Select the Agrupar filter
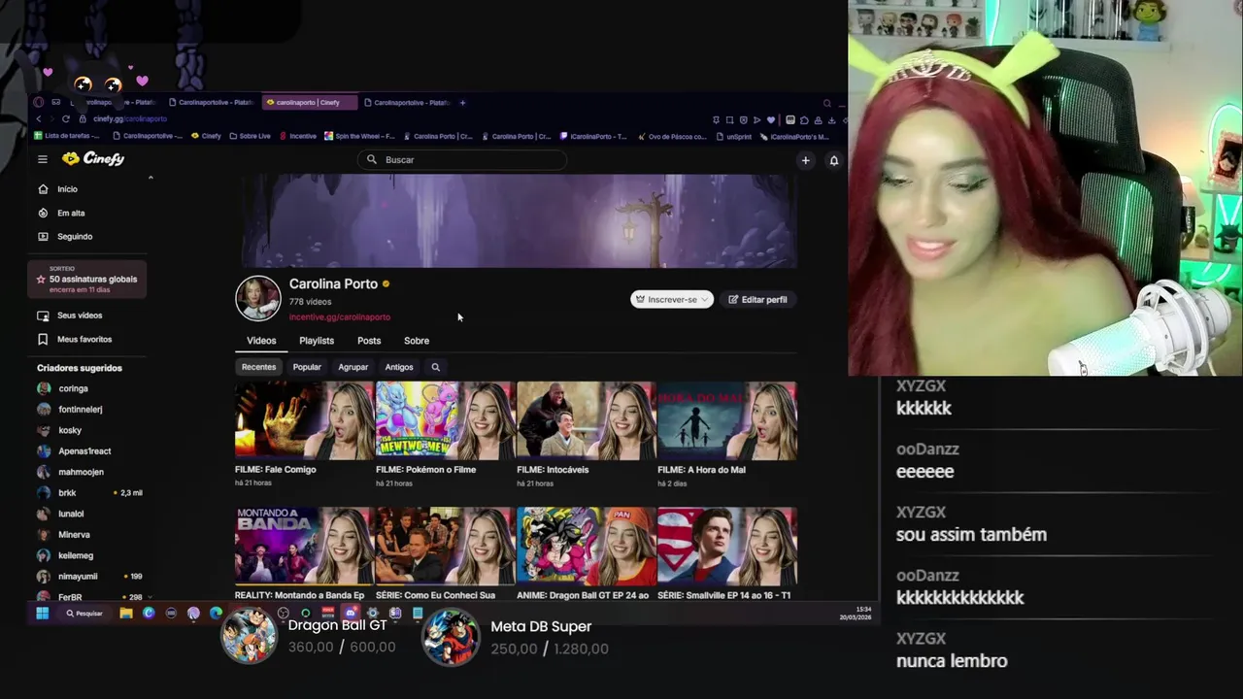1243x699 pixels. point(353,367)
